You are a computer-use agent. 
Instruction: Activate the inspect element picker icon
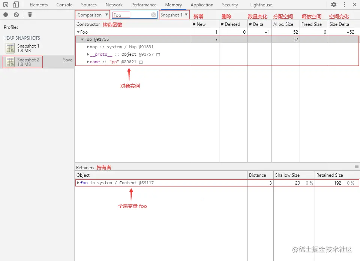[6, 4]
